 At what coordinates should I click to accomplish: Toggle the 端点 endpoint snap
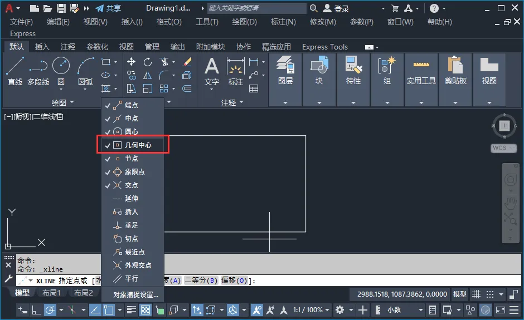tap(133, 105)
